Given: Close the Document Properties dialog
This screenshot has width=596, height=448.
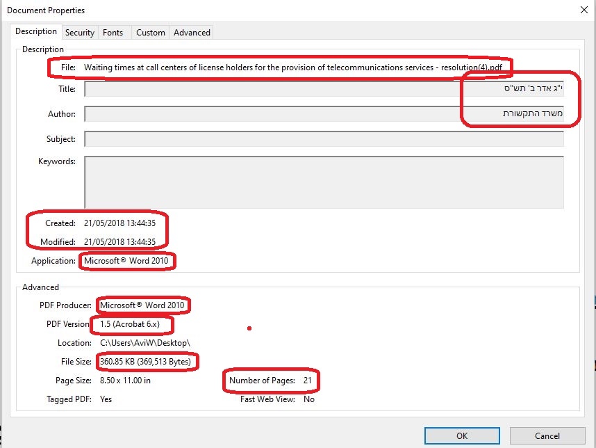Looking at the screenshot, I should pyautogui.click(x=584, y=10).
